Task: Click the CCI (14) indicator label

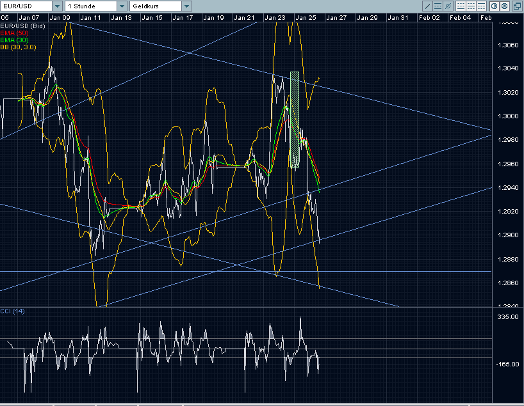Action: (13, 311)
